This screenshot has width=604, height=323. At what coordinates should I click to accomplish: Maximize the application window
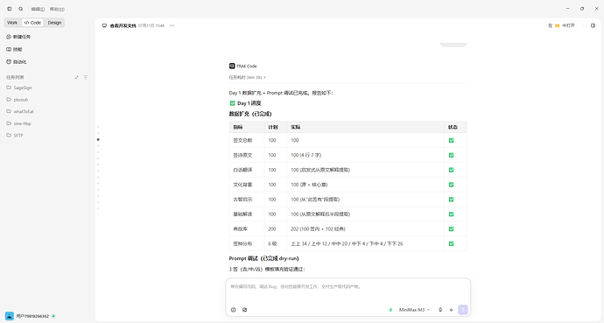click(582, 9)
